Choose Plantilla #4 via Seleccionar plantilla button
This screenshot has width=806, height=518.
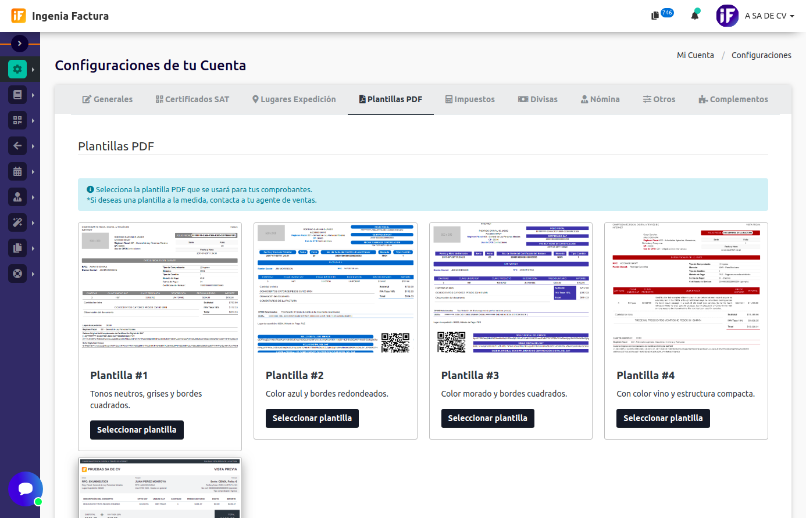coord(663,418)
